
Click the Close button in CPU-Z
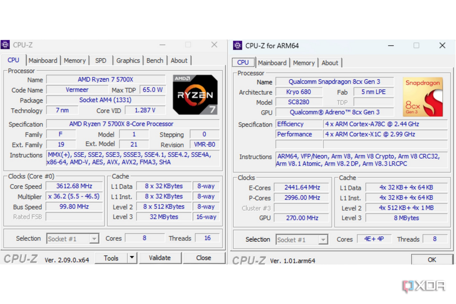(204, 257)
